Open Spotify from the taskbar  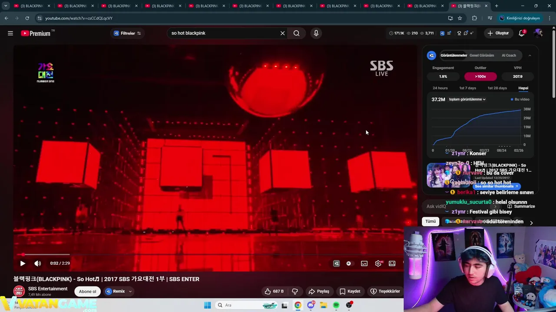pyautogui.click(x=336, y=305)
